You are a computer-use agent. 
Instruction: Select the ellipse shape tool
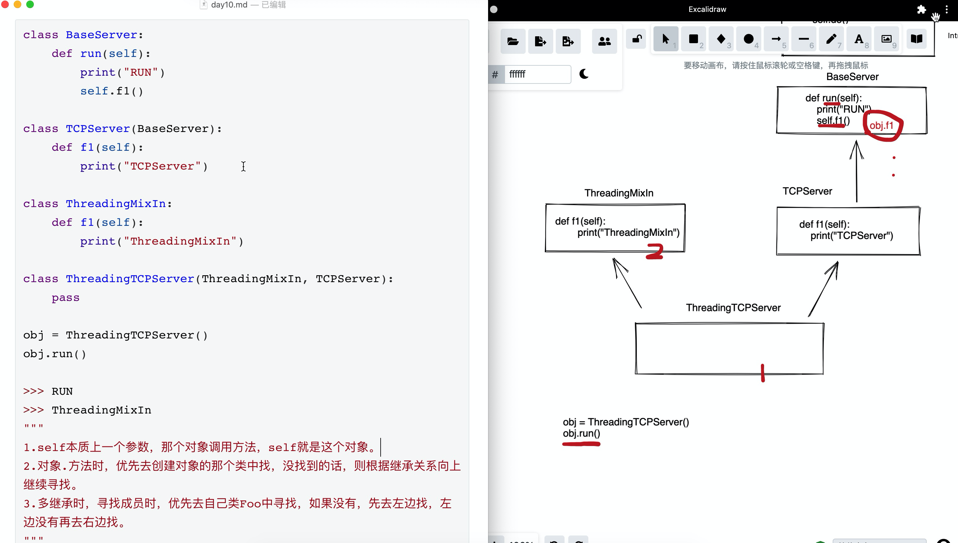click(748, 39)
